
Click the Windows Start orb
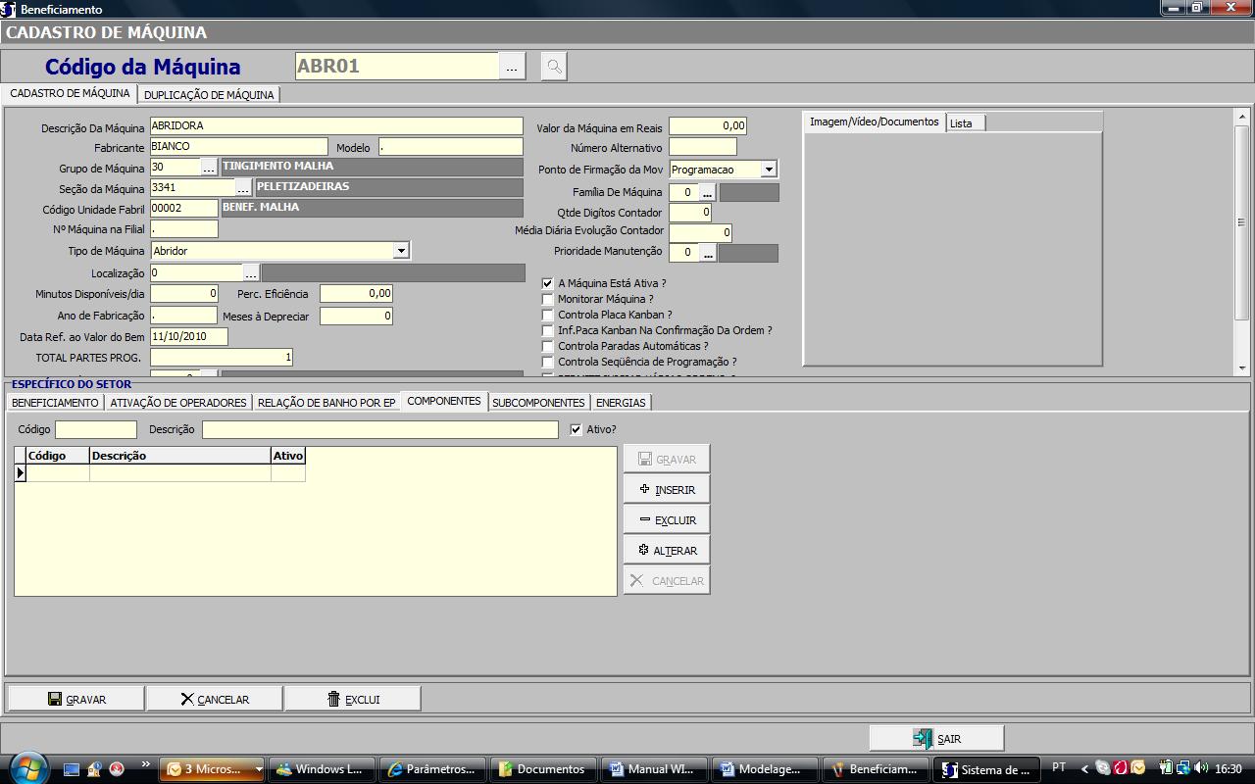click(x=26, y=768)
